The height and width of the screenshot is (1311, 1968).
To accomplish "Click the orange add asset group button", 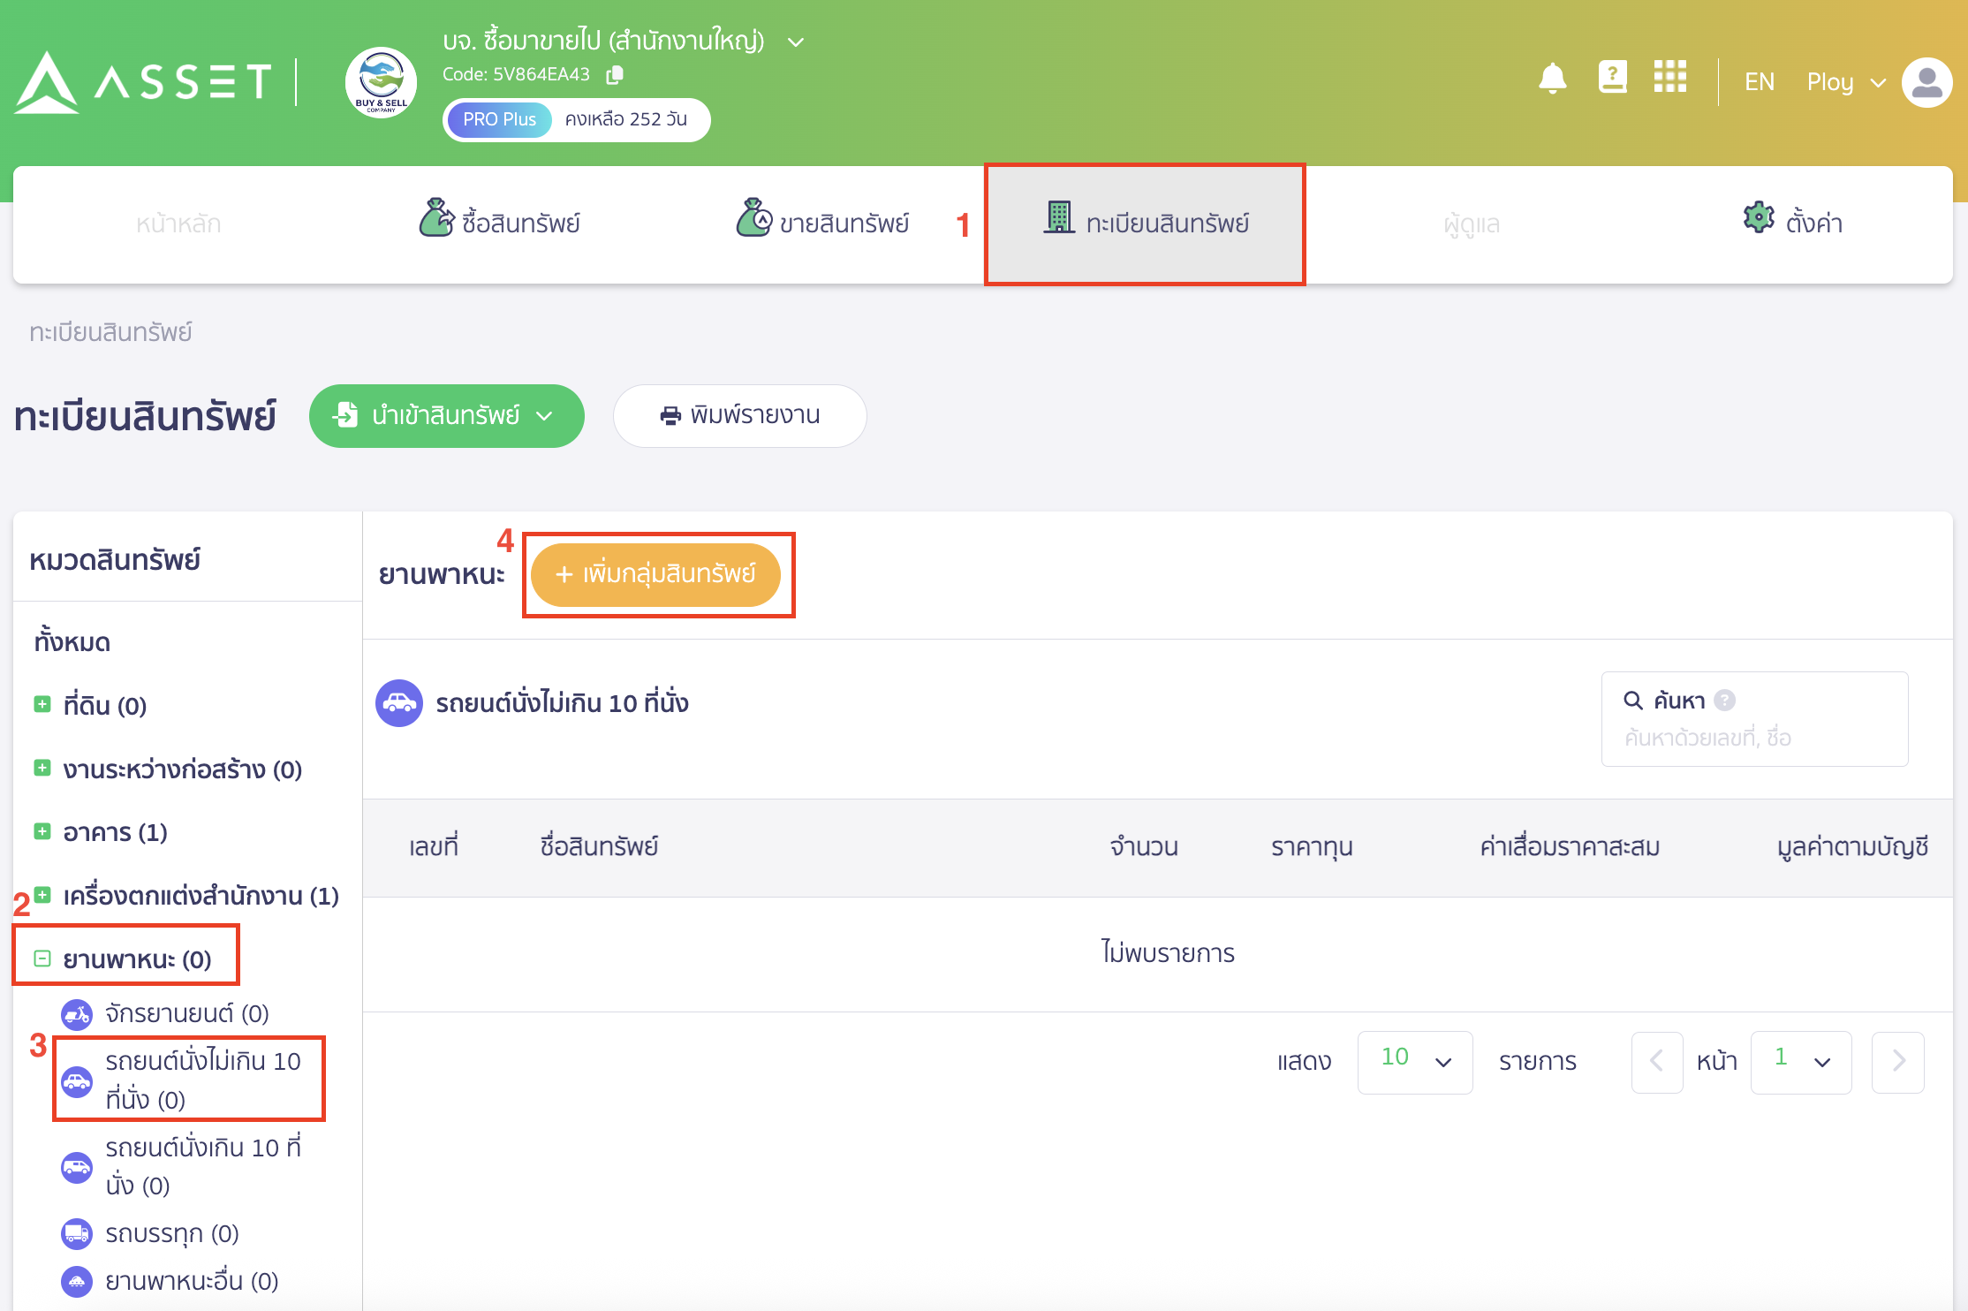I will [655, 575].
